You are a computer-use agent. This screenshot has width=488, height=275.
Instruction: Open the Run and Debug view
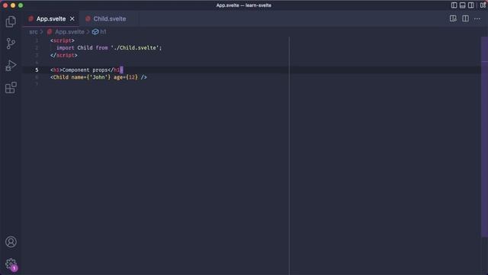tap(11, 66)
